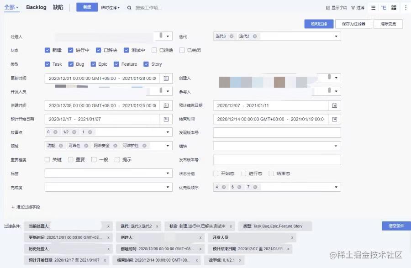Remove 可靠性 tag from 领域

pos(86,146)
